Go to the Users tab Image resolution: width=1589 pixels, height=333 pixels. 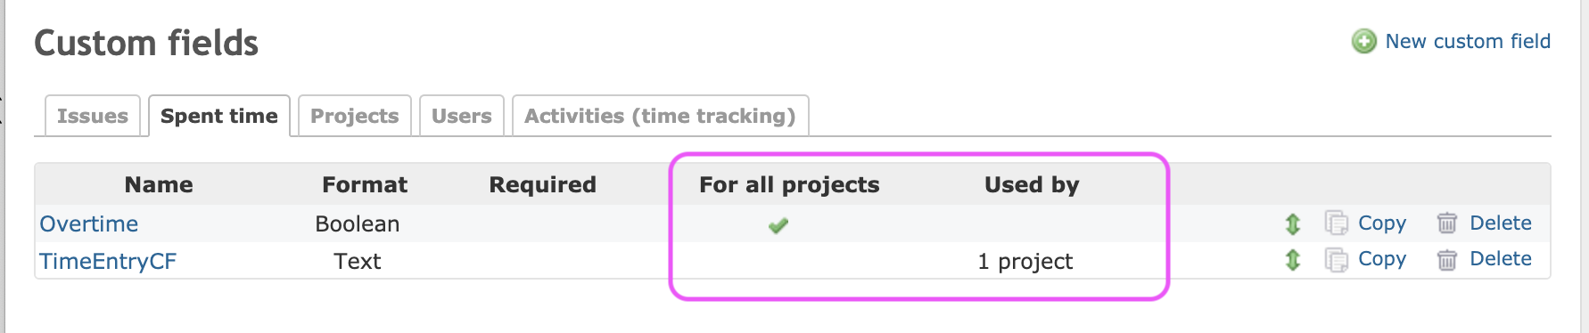click(x=462, y=116)
